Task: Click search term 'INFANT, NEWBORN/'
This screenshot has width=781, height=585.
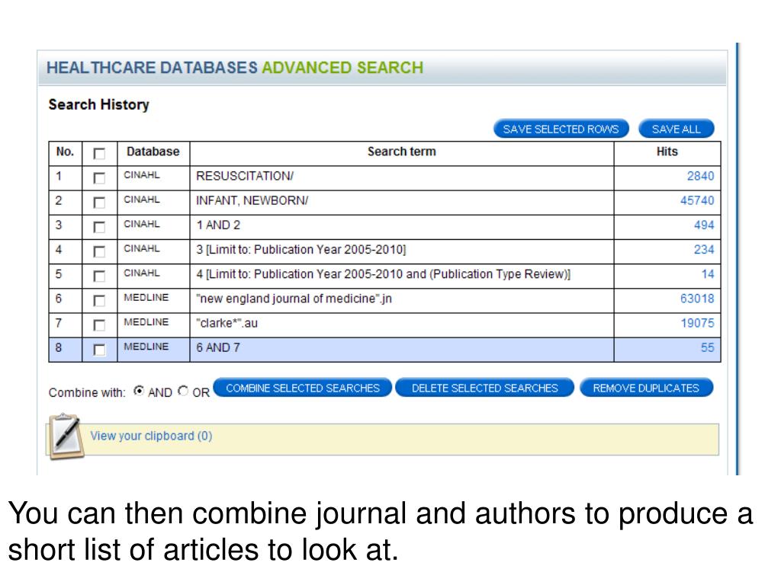Action: 252,200
